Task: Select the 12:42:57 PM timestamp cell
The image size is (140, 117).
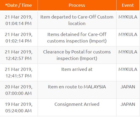Action: [x=19, y=55]
